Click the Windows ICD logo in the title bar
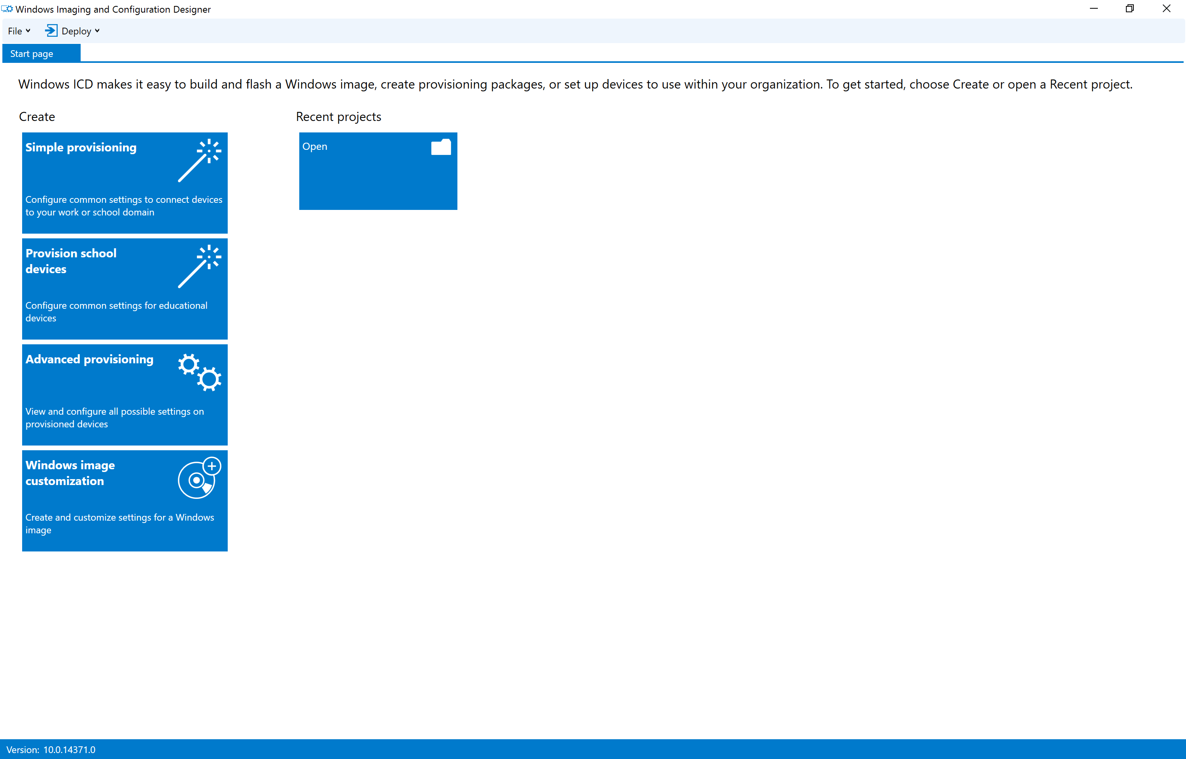Image resolution: width=1186 pixels, height=759 pixels. pyautogui.click(x=7, y=8)
